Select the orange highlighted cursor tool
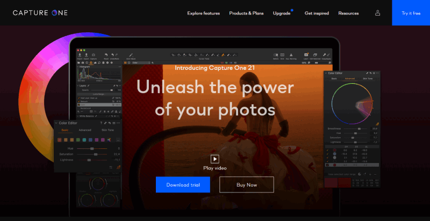430x221 pixels. tap(223, 55)
